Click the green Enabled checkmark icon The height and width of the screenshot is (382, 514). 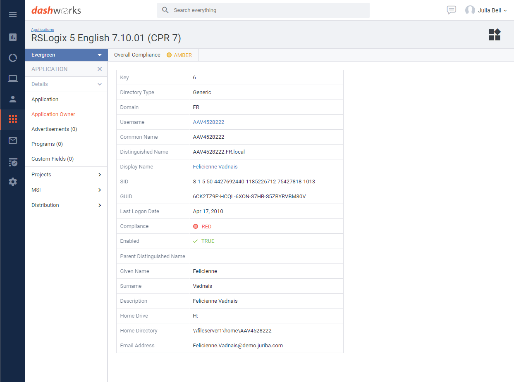pyautogui.click(x=196, y=241)
